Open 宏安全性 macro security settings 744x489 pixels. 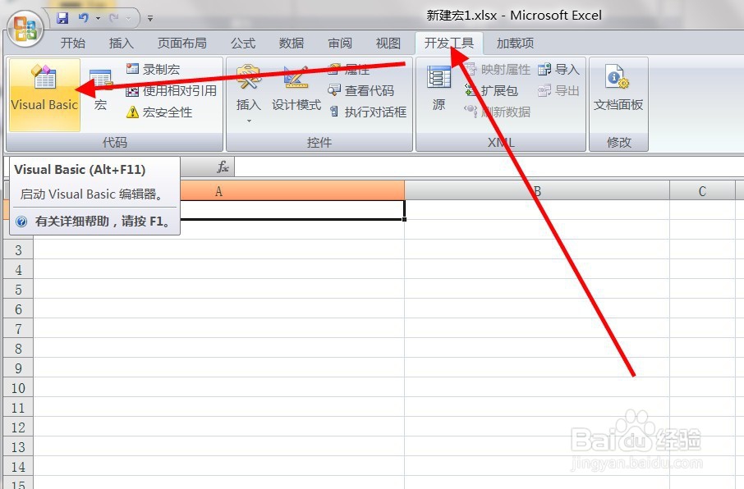click(x=159, y=112)
